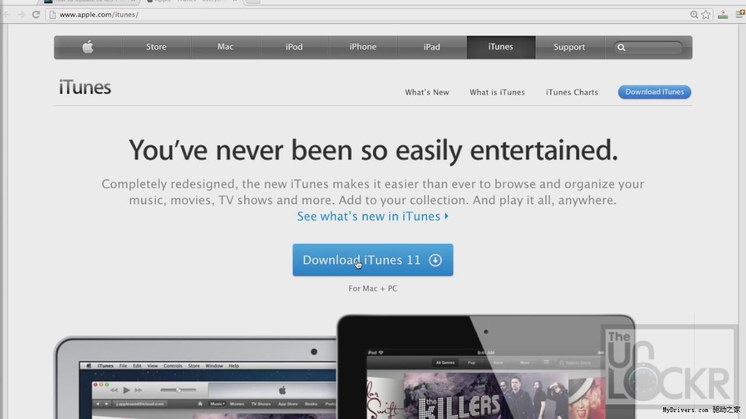Click the Apple logo in navigation bar
Viewport: 746px width, 419px height.
pyautogui.click(x=88, y=47)
